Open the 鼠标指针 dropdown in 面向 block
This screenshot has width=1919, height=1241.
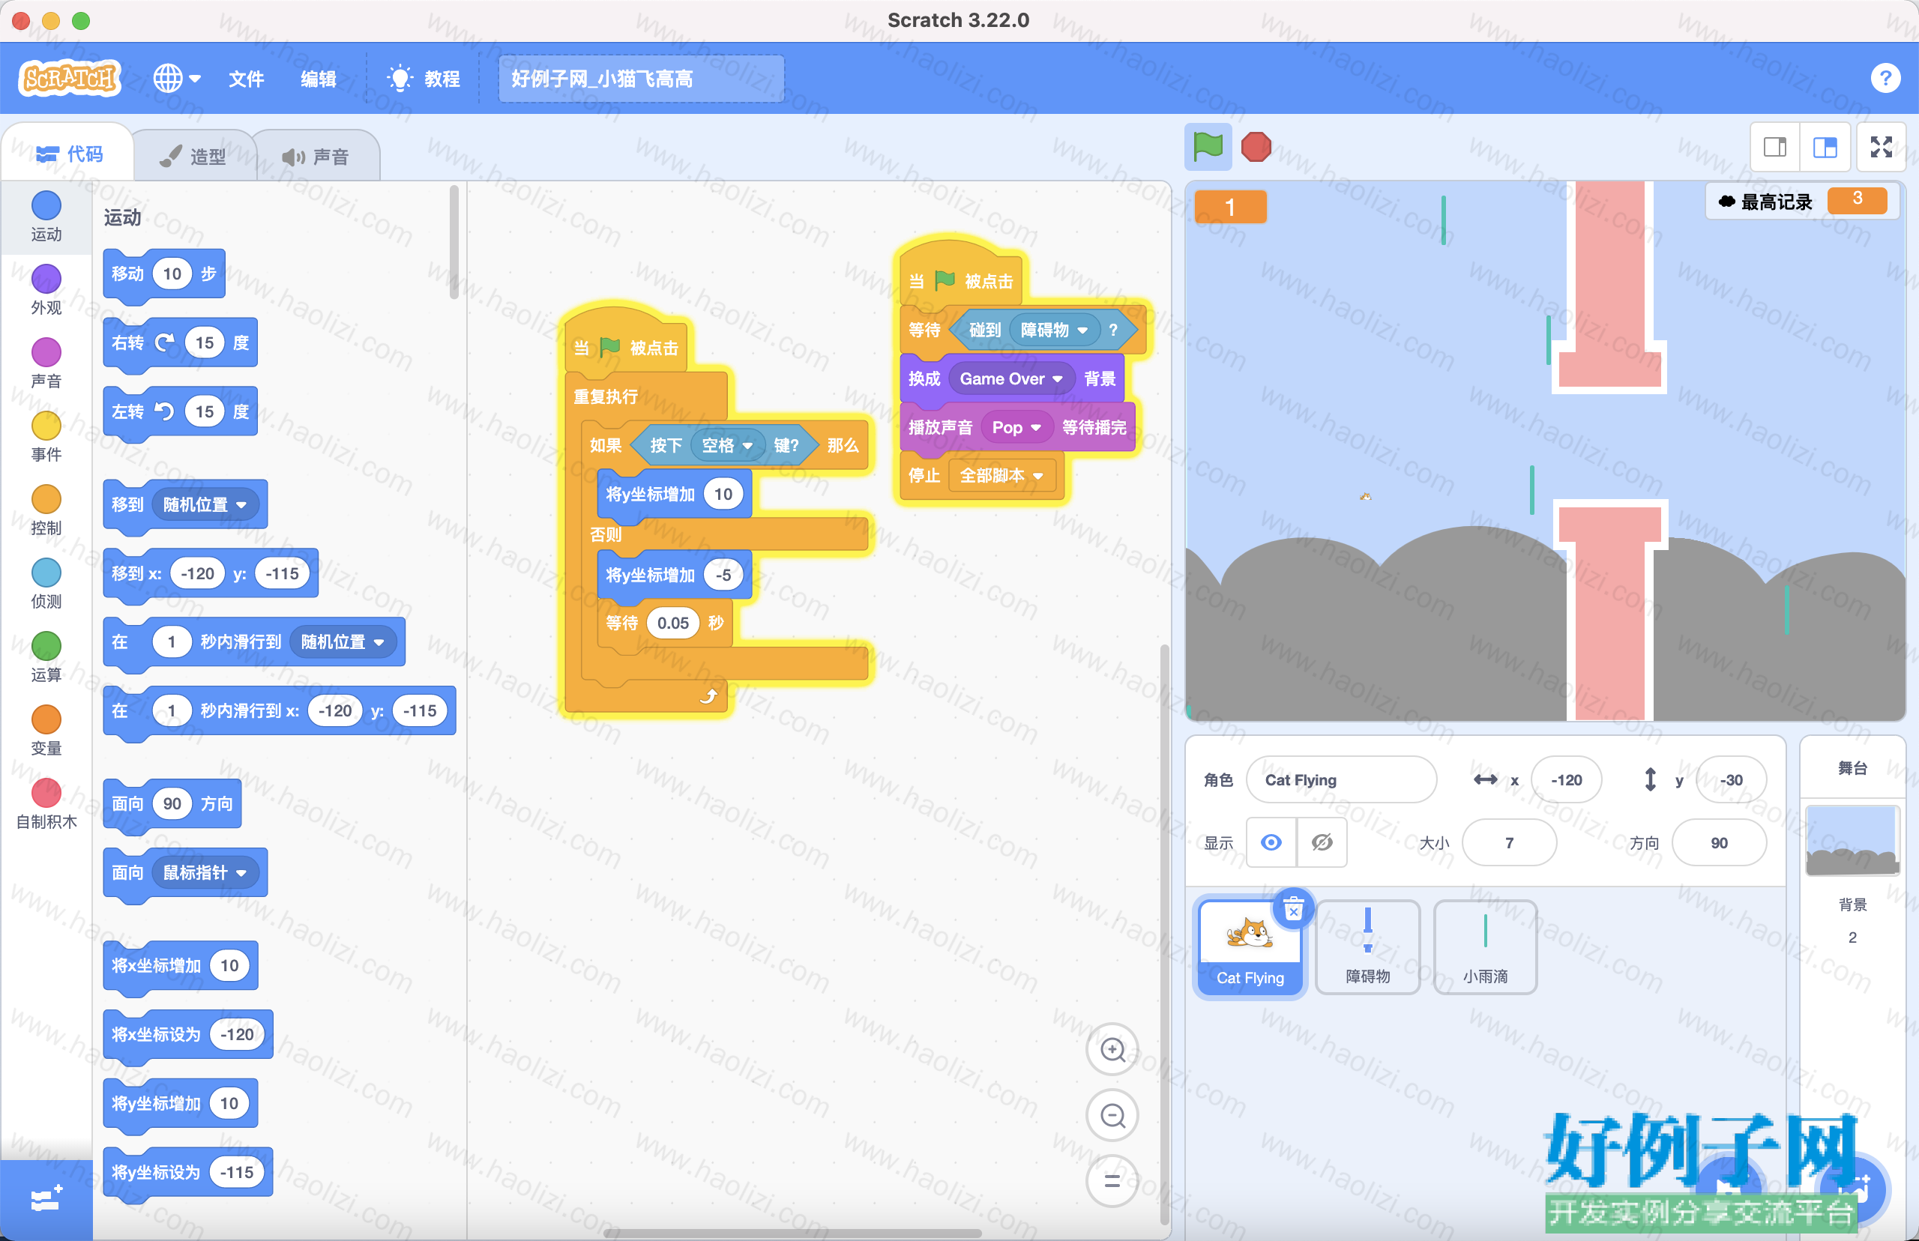(205, 872)
